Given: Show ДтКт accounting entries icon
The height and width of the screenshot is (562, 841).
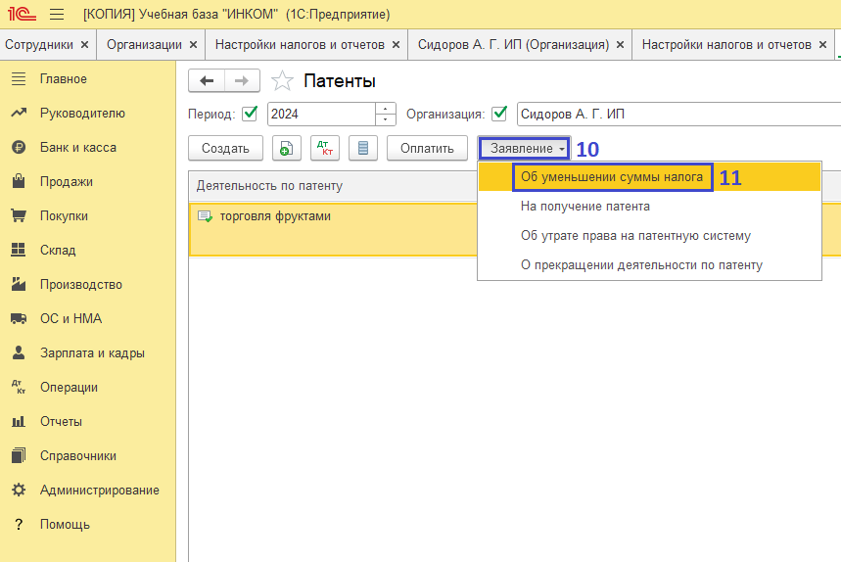Looking at the screenshot, I should [324, 148].
